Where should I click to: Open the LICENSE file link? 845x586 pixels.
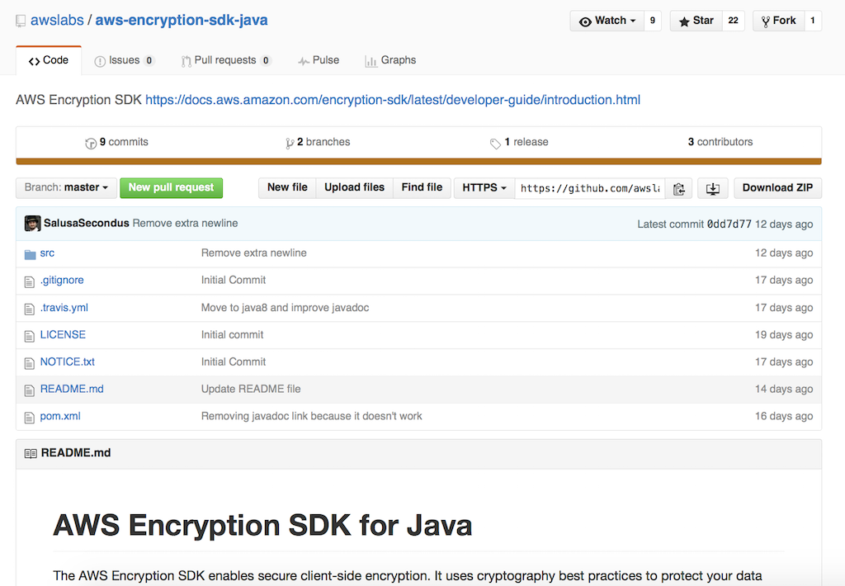pos(63,335)
